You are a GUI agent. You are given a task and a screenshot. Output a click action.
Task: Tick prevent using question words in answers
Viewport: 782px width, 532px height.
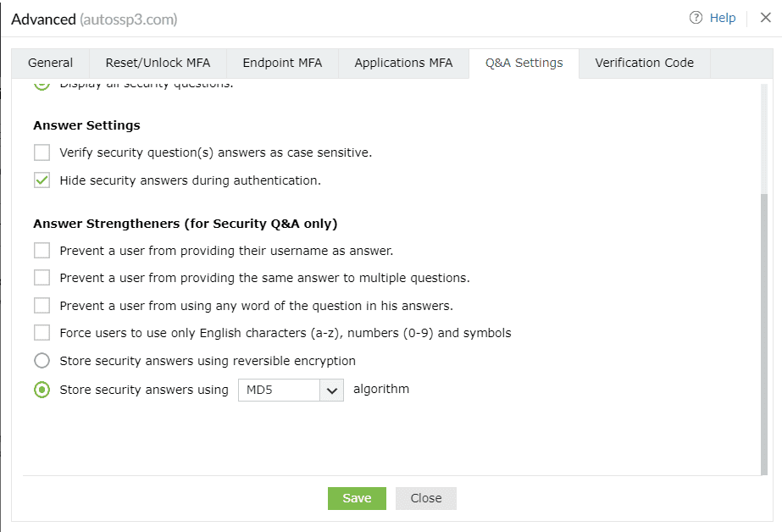click(42, 306)
